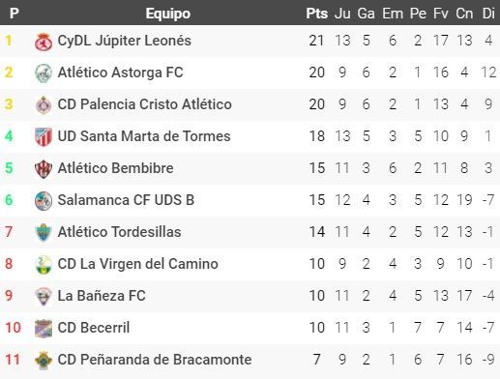
Task: Click the Atlético Astorga FC crest icon
Action: (x=44, y=73)
